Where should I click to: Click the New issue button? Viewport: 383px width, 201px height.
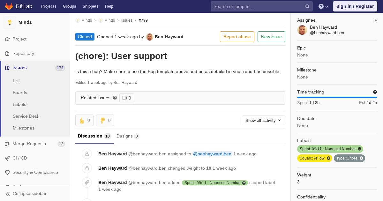coord(271,37)
